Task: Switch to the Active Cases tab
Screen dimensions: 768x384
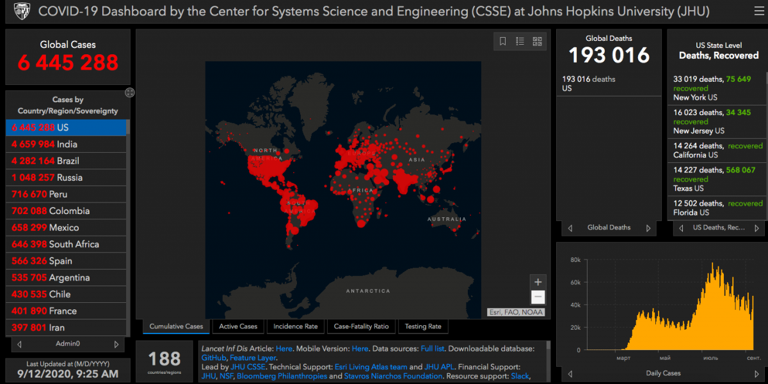Action: click(238, 326)
